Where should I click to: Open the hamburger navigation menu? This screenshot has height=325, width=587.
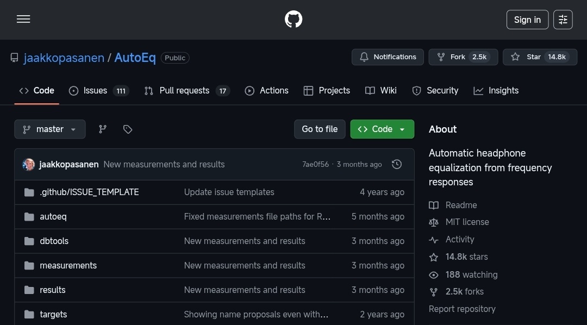coord(23,20)
